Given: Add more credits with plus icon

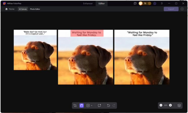Looking at the screenshot, I should (150, 4).
